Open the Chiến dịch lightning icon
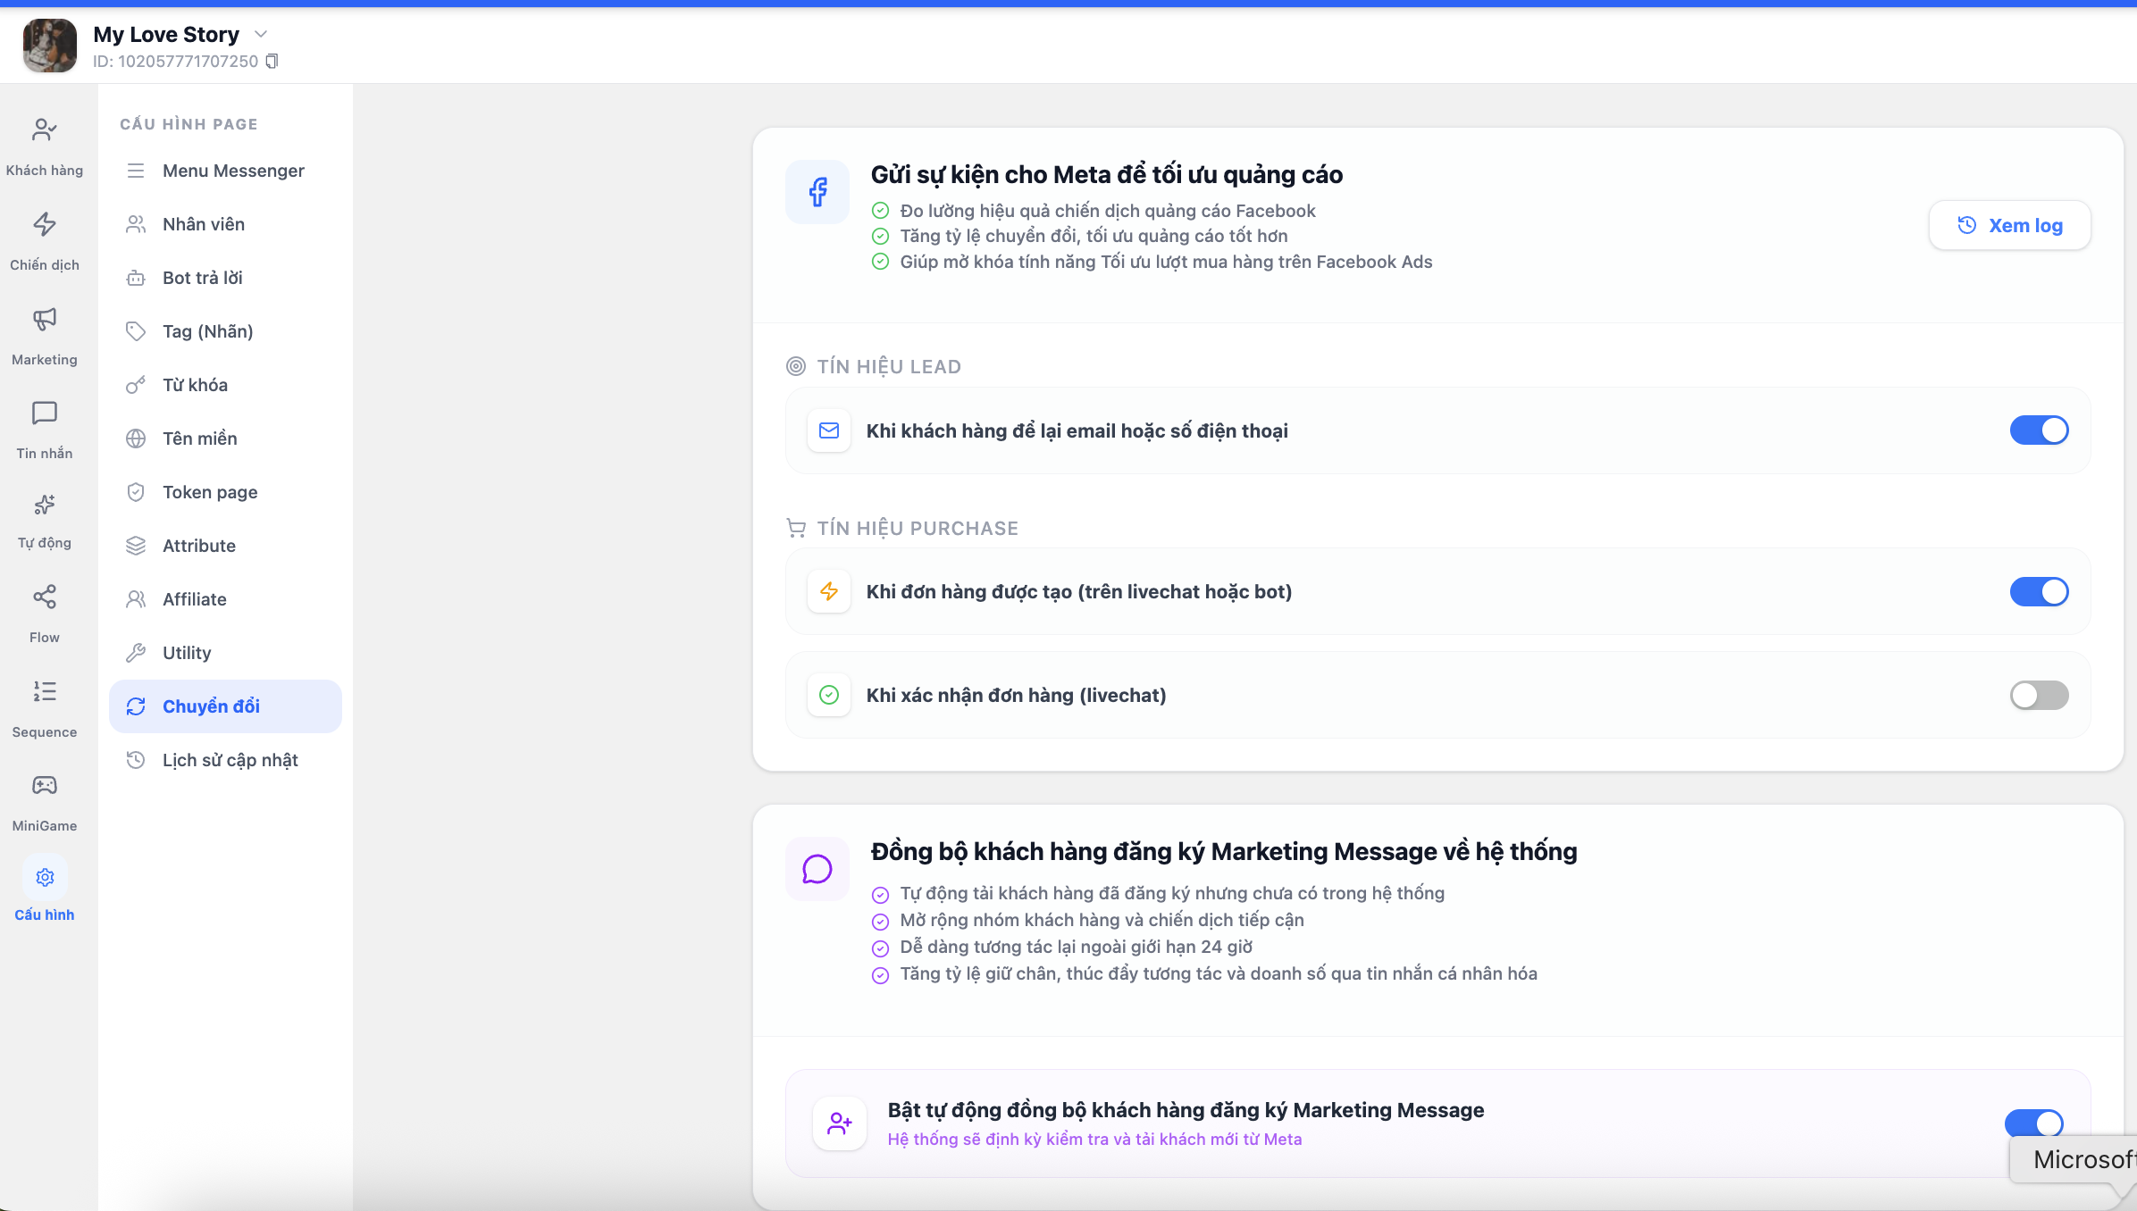Screen dimensions: 2137x1211 [44, 224]
